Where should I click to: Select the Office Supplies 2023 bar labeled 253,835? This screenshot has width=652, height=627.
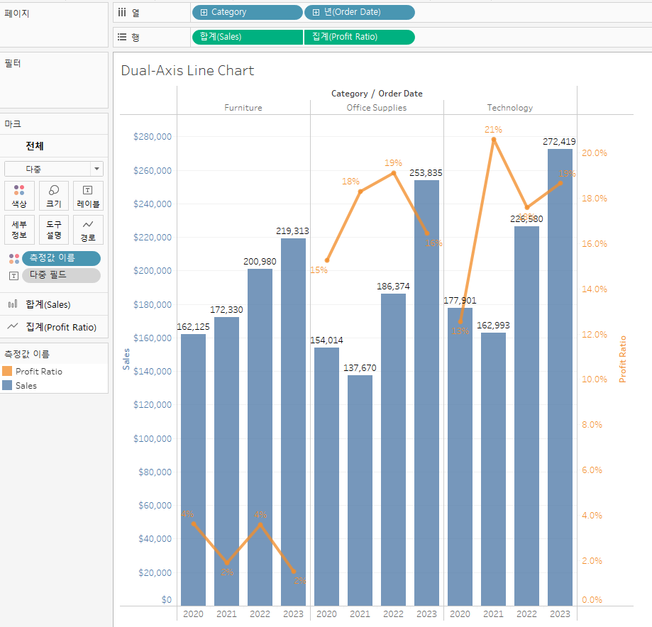[x=426, y=393]
